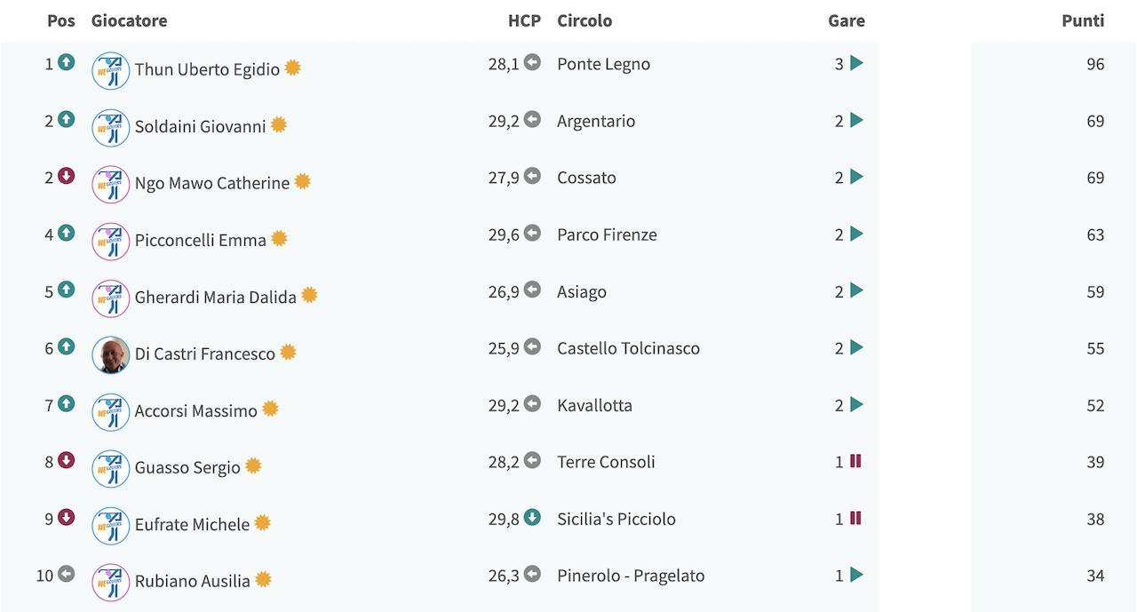
Task: Click the Giocatore column header
Action: click(129, 20)
